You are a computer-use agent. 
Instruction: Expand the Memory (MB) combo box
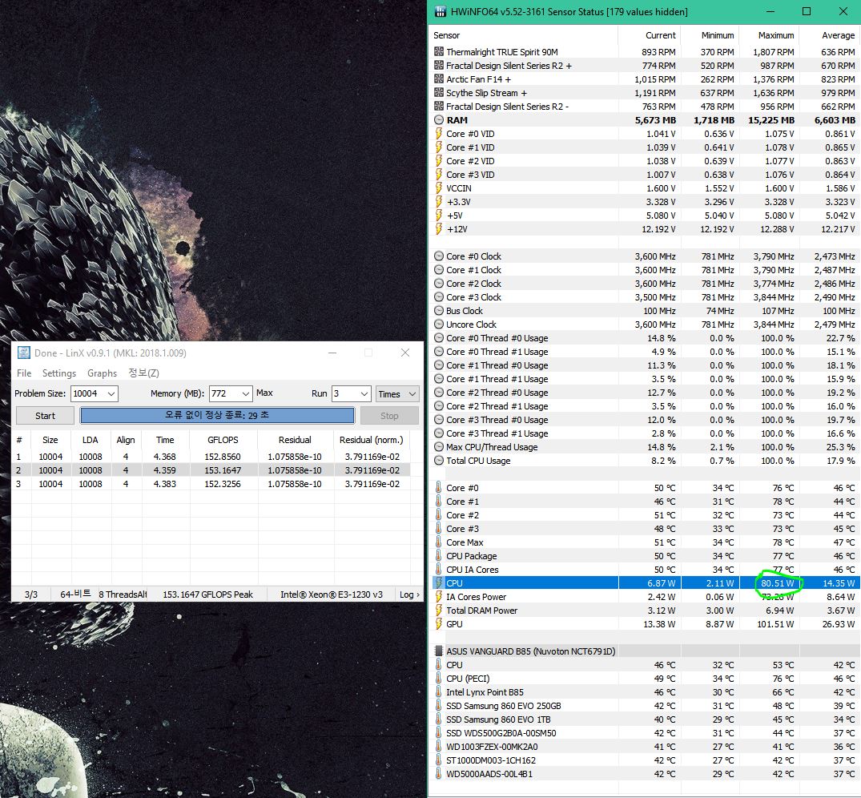coord(245,393)
